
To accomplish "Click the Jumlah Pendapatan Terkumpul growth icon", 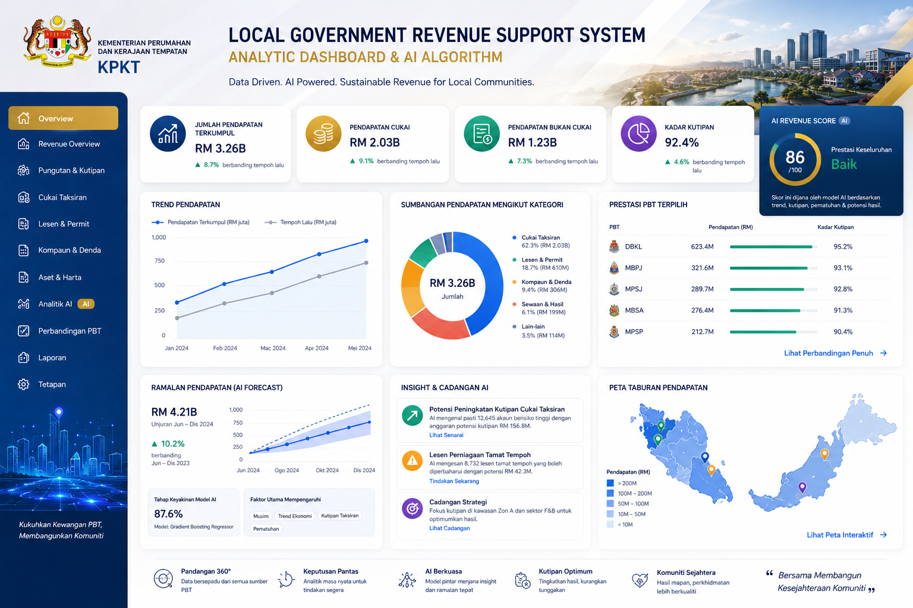I will click(168, 134).
